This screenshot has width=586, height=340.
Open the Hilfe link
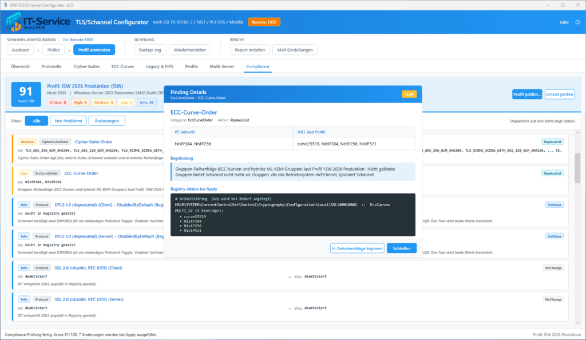[x=564, y=22]
